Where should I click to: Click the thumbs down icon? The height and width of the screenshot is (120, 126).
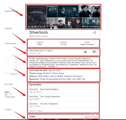(x=94, y=52)
